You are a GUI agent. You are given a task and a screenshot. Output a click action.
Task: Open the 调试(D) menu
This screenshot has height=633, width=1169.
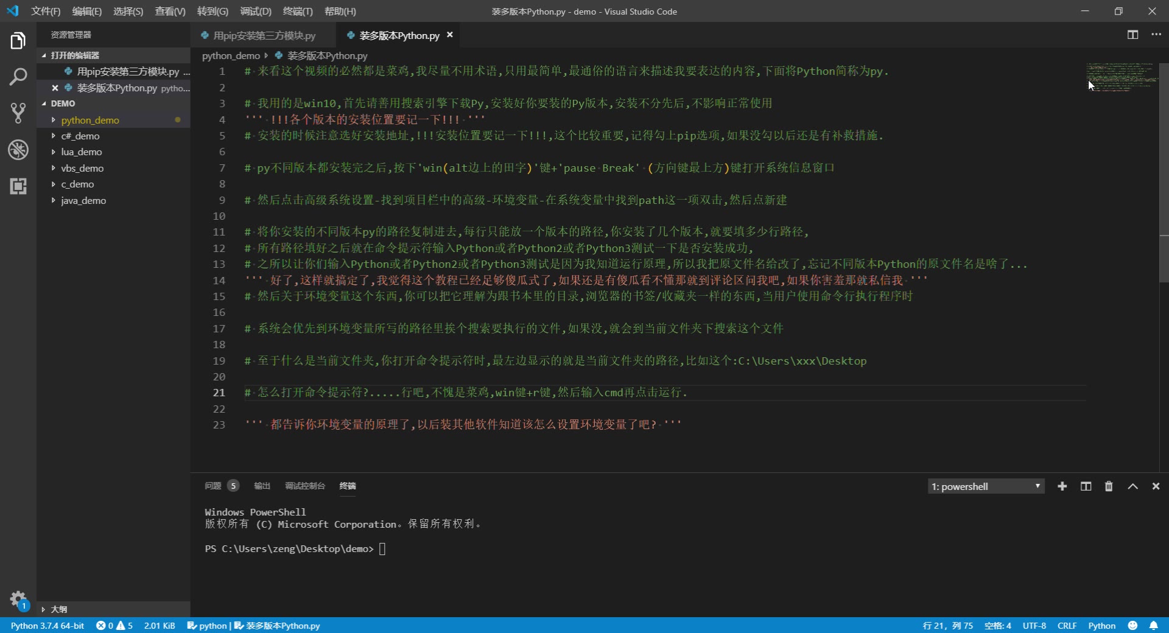[x=255, y=11]
